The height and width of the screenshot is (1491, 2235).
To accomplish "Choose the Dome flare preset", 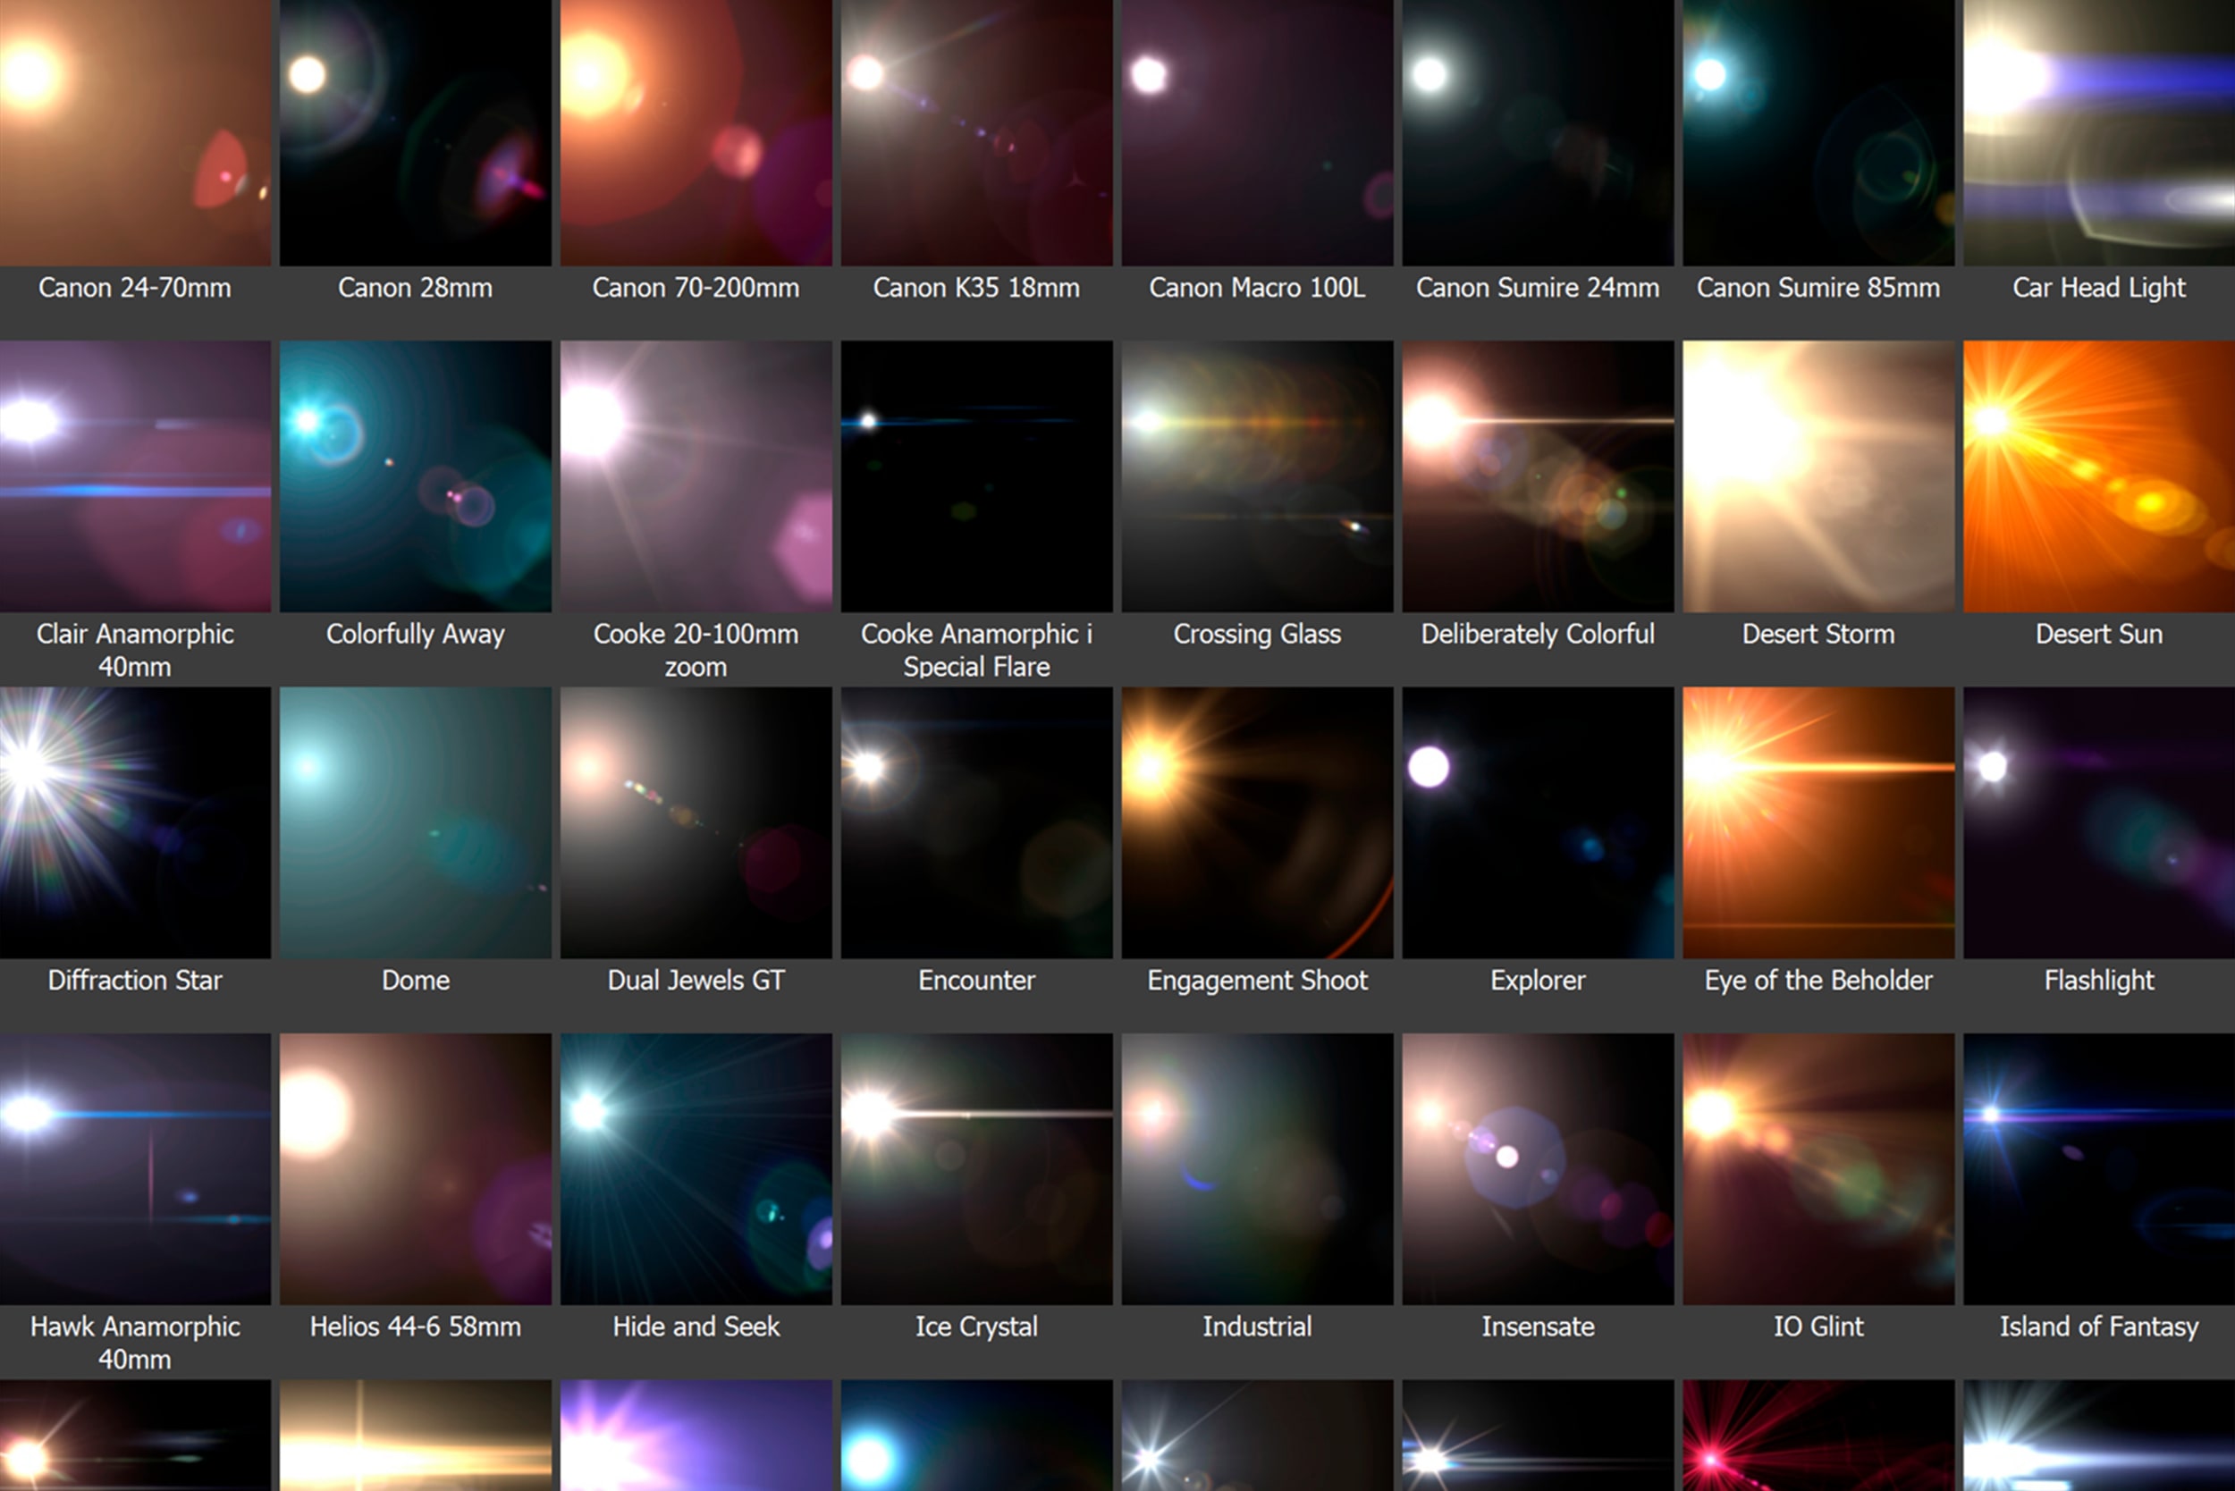I will click(x=415, y=821).
